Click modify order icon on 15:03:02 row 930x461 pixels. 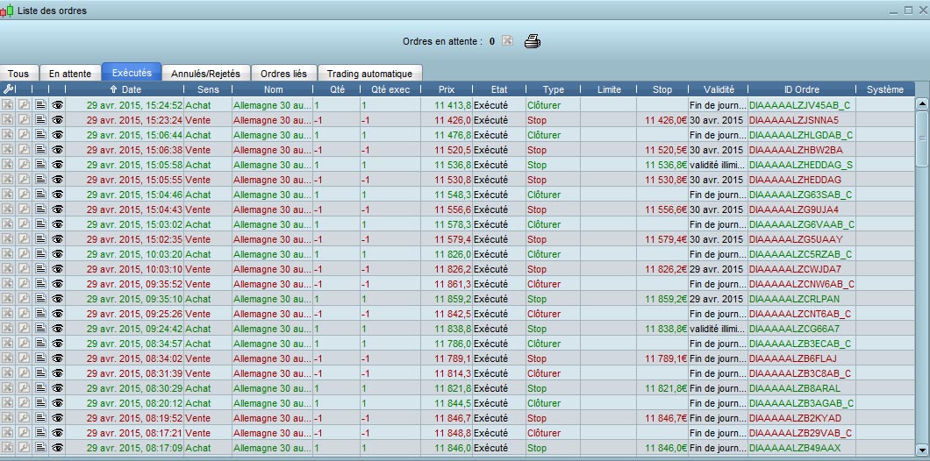(x=24, y=224)
